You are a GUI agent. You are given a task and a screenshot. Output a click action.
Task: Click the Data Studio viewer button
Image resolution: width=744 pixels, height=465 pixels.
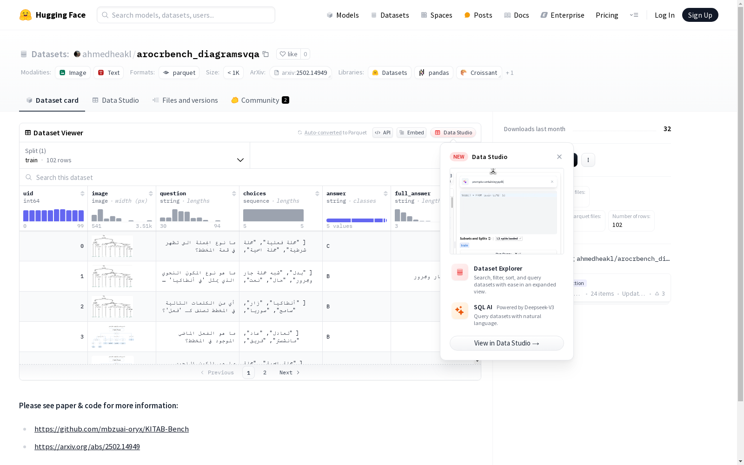point(453,133)
